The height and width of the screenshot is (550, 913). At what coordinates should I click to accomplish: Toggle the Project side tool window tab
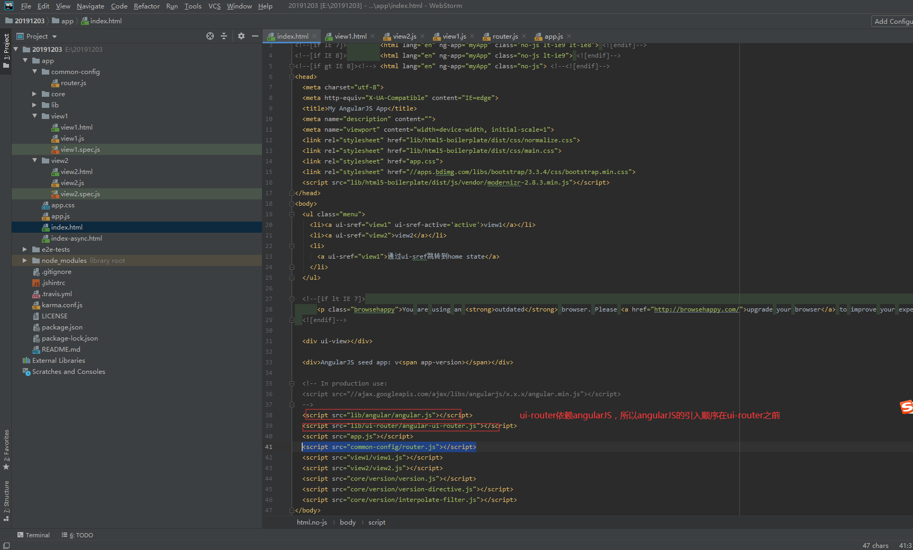click(6, 51)
